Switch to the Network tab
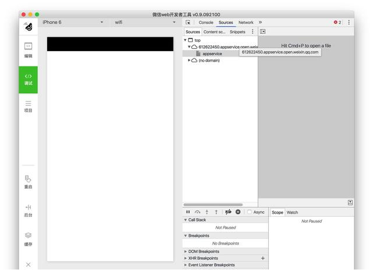373x280 pixels. pyautogui.click(x=246, y=22)
